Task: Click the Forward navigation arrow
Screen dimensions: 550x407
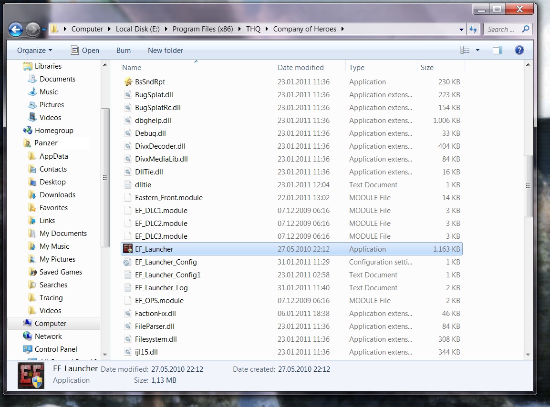Action: [x=33, y=30]
